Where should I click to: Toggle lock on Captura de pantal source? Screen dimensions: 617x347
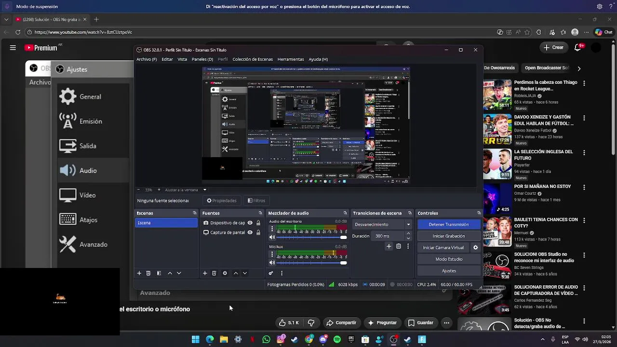click(258, 232)
